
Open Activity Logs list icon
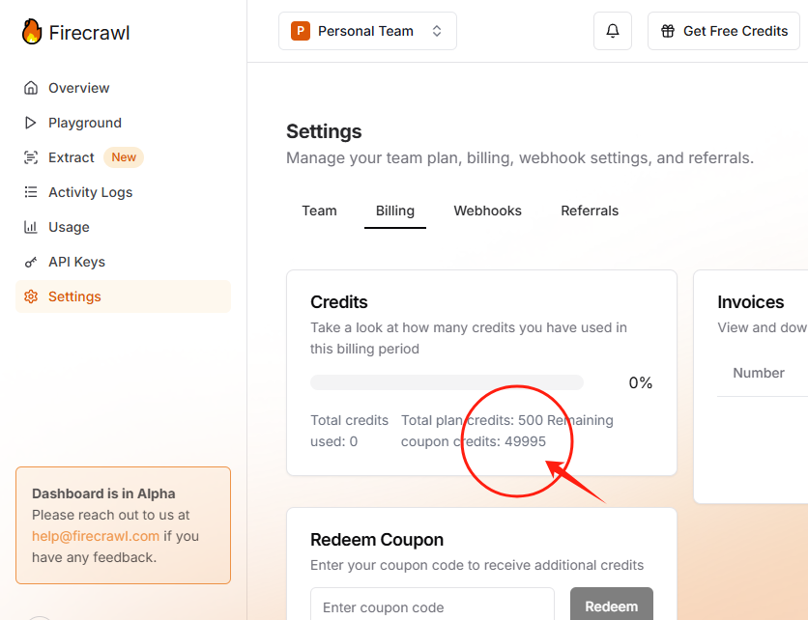[x=31, y=192]
